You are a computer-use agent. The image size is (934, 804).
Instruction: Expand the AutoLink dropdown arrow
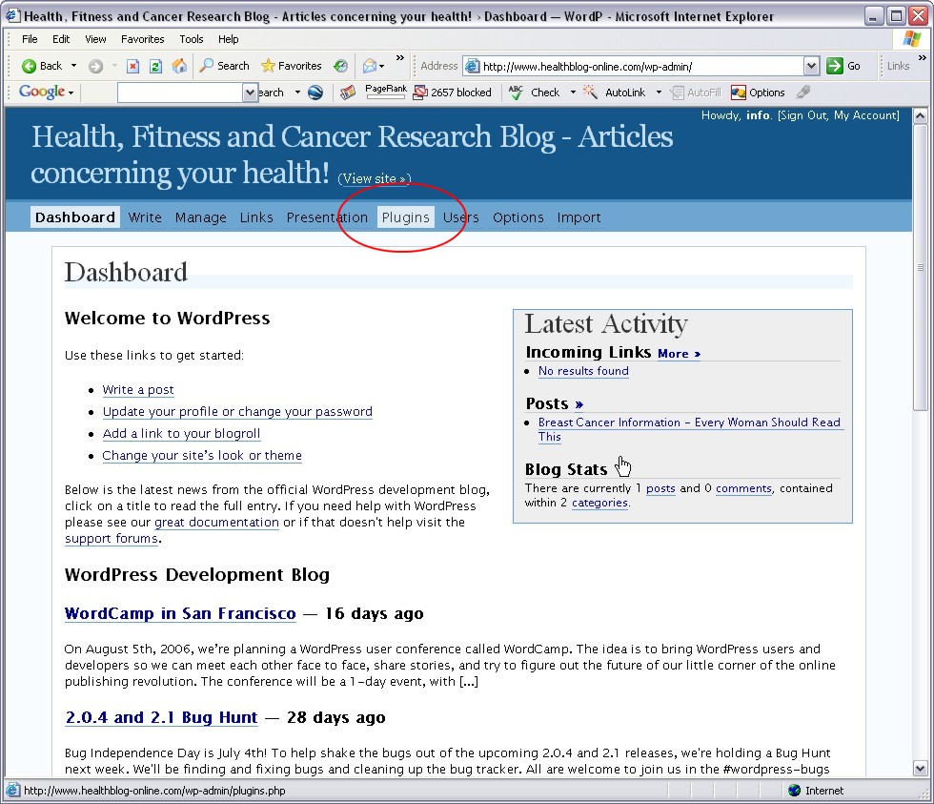click(659, 93)
